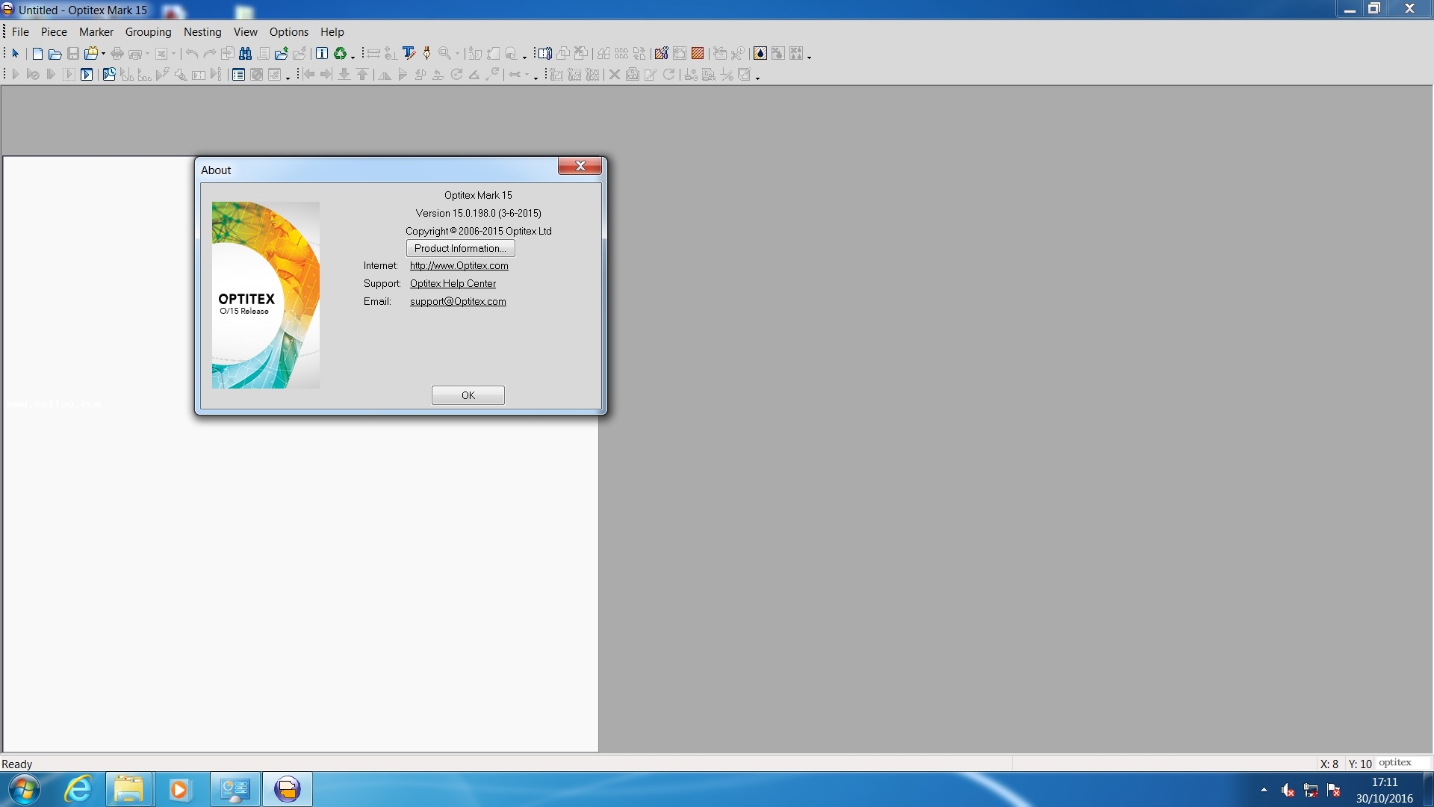Open the Piece menu
Screen dimensions: 1434x807
(x=54, y=32)
